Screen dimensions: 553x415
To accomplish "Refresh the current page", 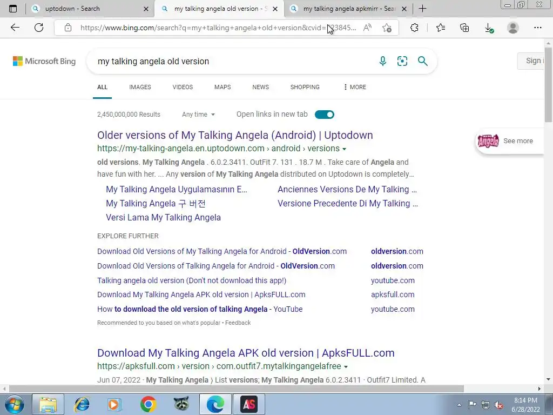I will point(39,28).
